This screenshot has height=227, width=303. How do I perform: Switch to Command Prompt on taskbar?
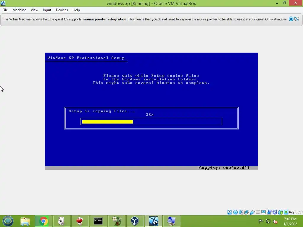tap(98, 221)
